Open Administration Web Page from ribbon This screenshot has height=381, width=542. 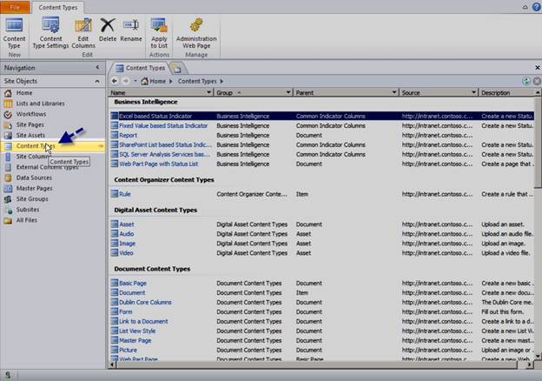coord(196,33)
